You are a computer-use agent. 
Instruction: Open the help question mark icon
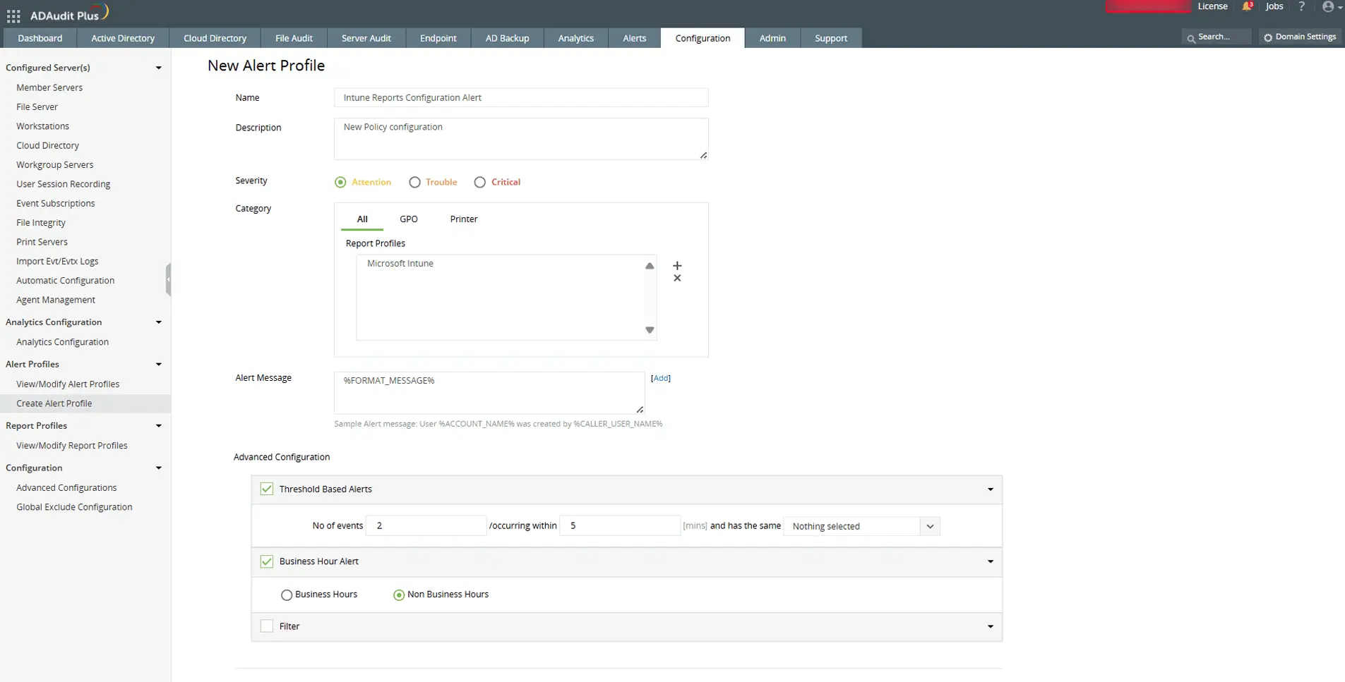1301,7
